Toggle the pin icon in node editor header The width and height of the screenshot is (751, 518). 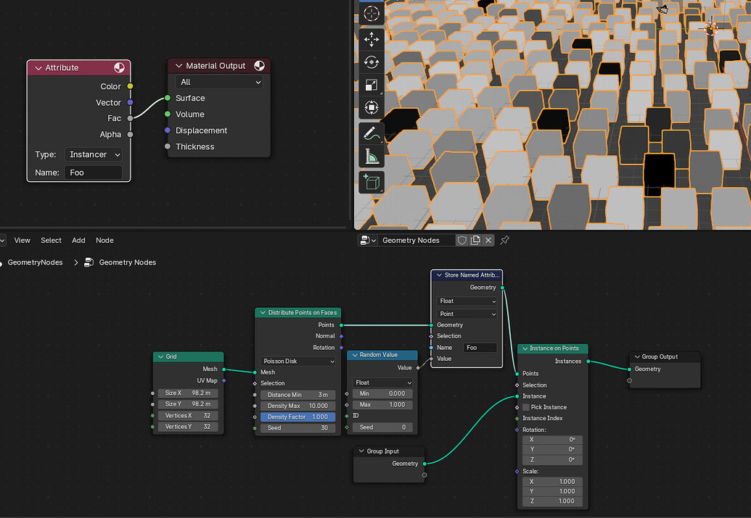pyautogui.click(x=504, y=240)
